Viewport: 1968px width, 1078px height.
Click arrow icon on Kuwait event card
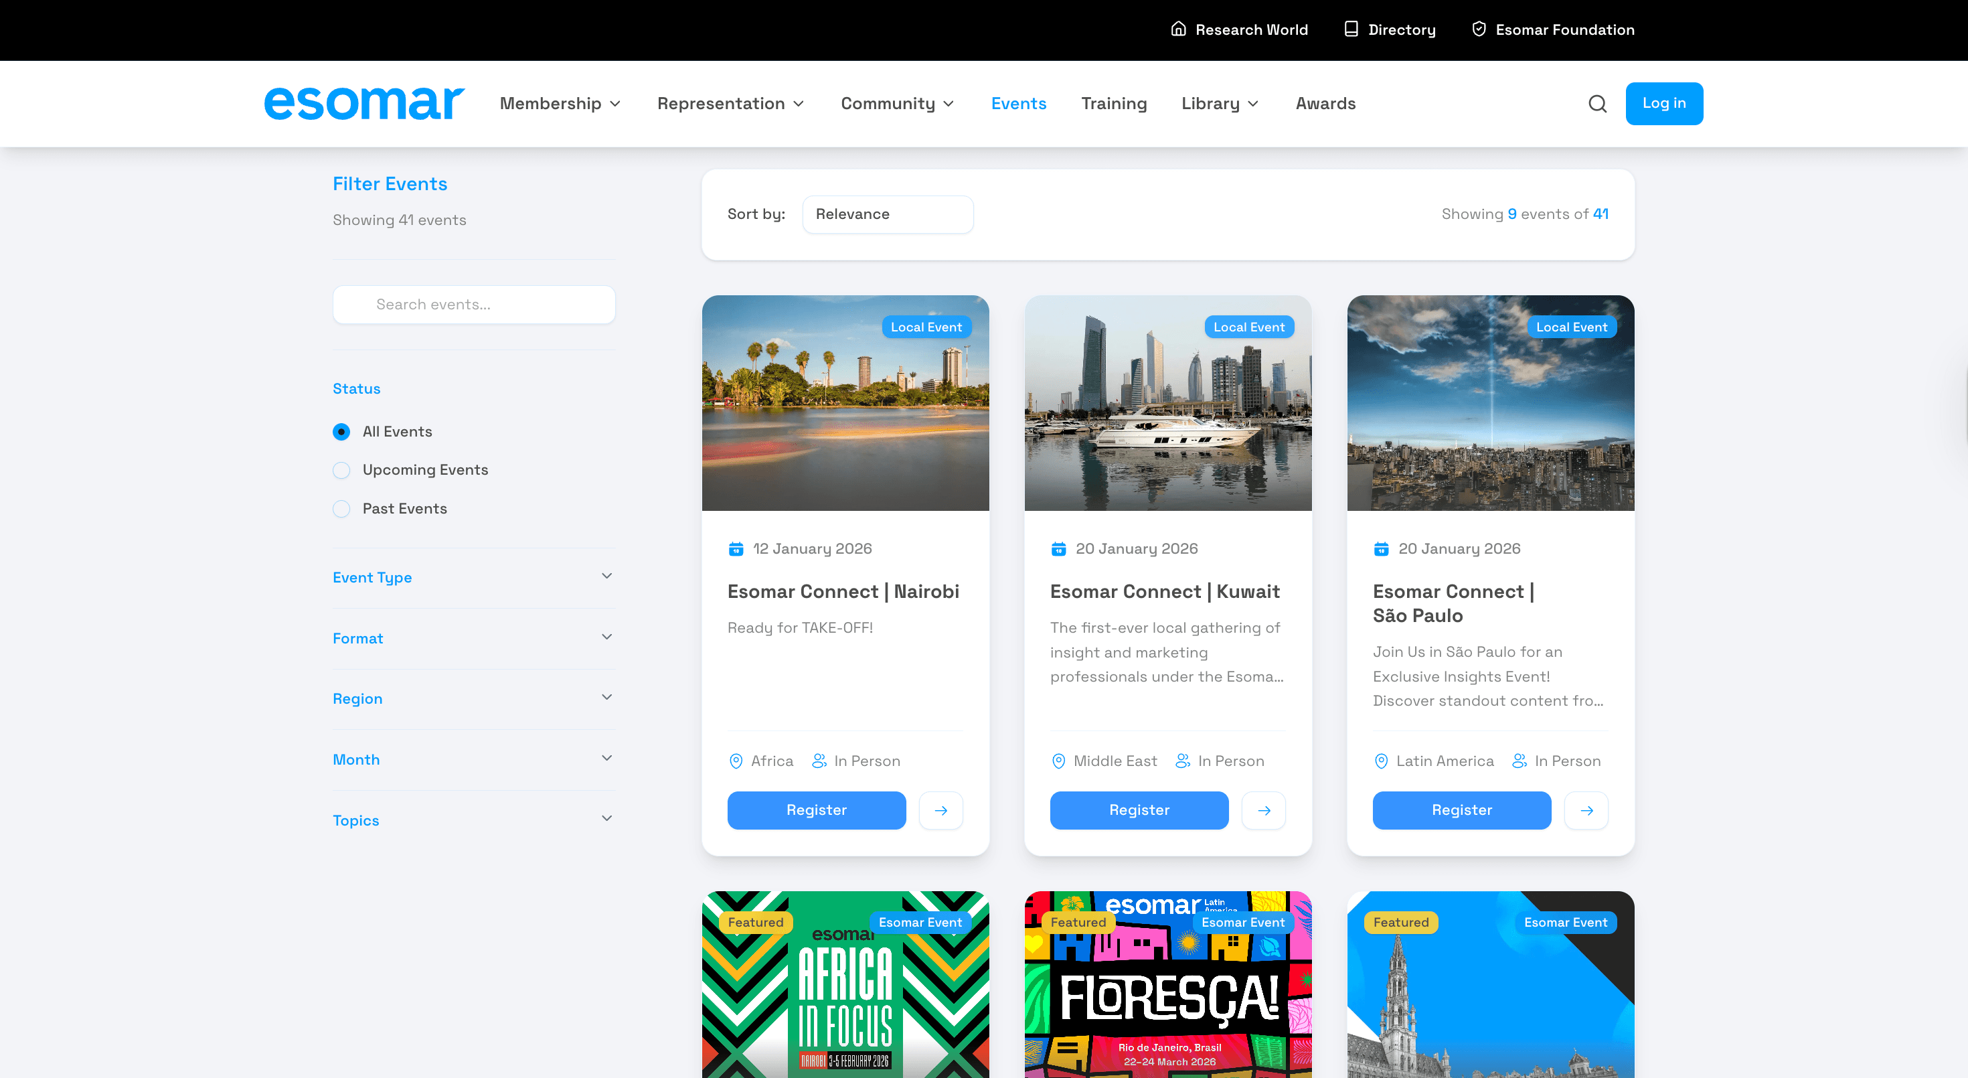[x=1264, y=810]
